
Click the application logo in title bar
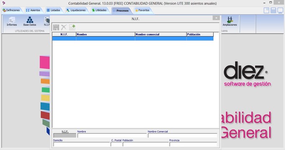[x=4, y=3]
